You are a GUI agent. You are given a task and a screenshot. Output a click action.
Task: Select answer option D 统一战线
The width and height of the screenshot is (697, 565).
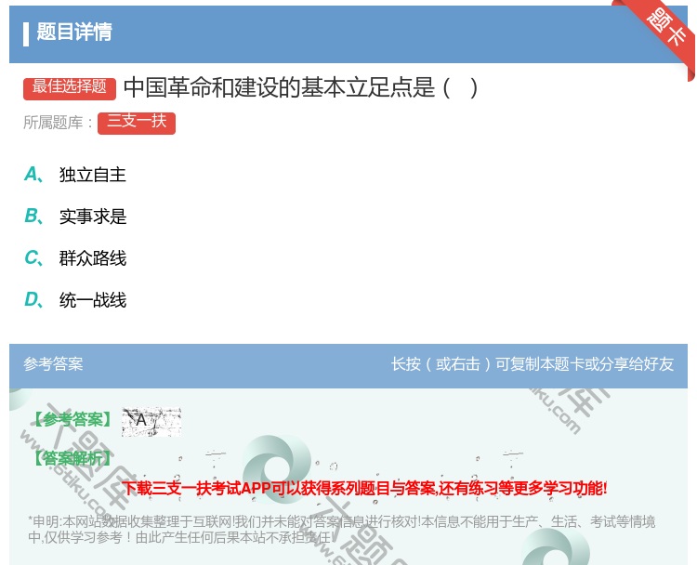pos(75,300)
